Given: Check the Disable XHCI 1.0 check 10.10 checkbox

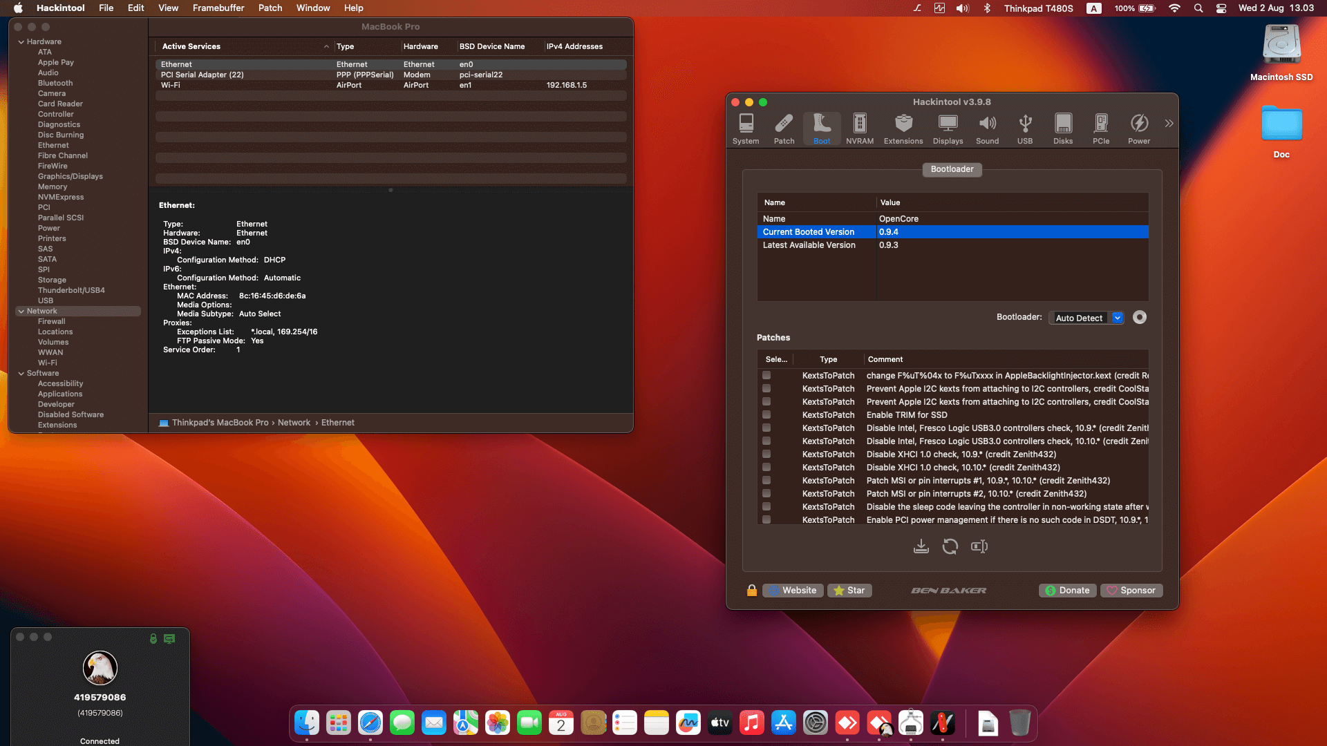Looking at the screenshot, I should click(x=766, y=468).
